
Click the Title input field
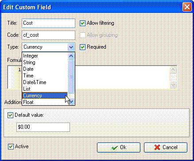[48, 23]
